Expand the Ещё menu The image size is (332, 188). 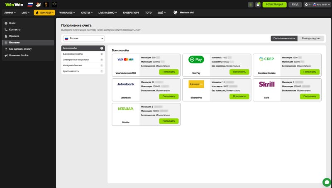coord(161,13)
